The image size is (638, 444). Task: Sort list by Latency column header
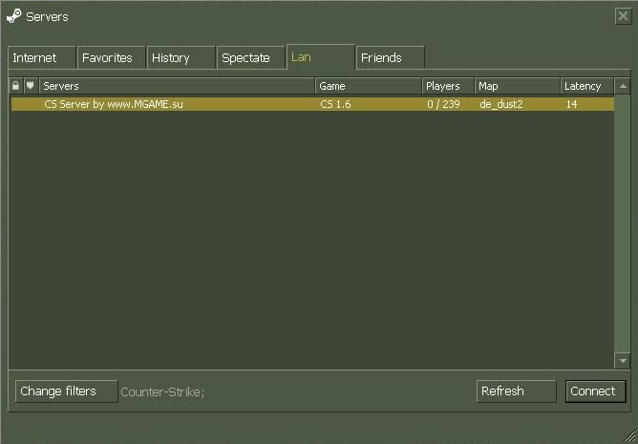tap(586, 86)
